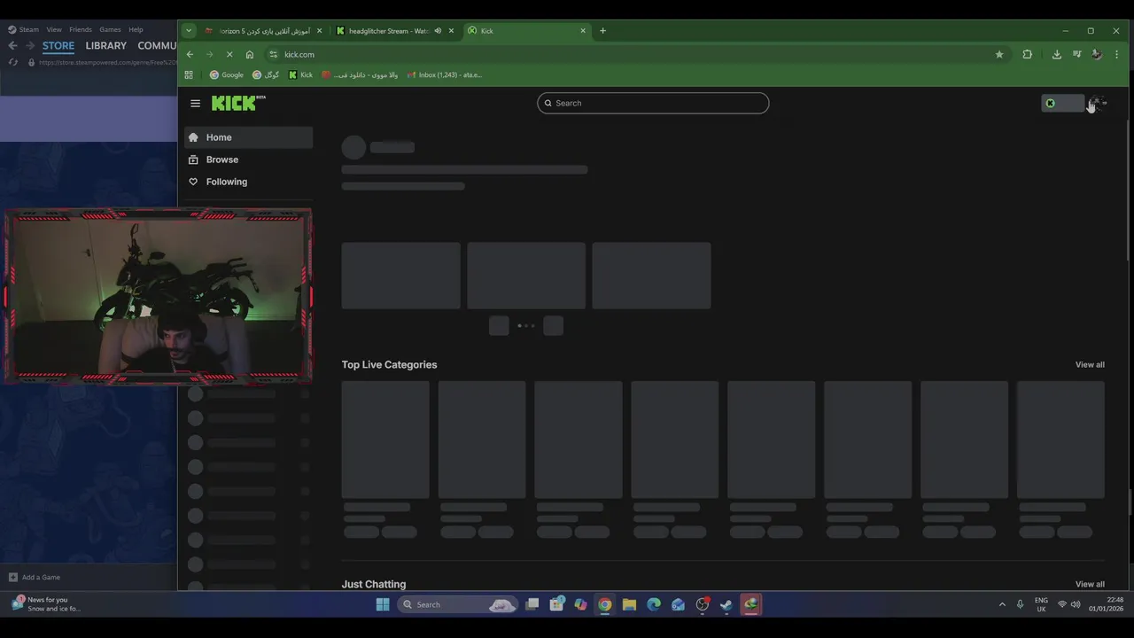This screenshot has width=1134, height=638.
Task: Show hidden system tray icons
Action: point(1002,604)
